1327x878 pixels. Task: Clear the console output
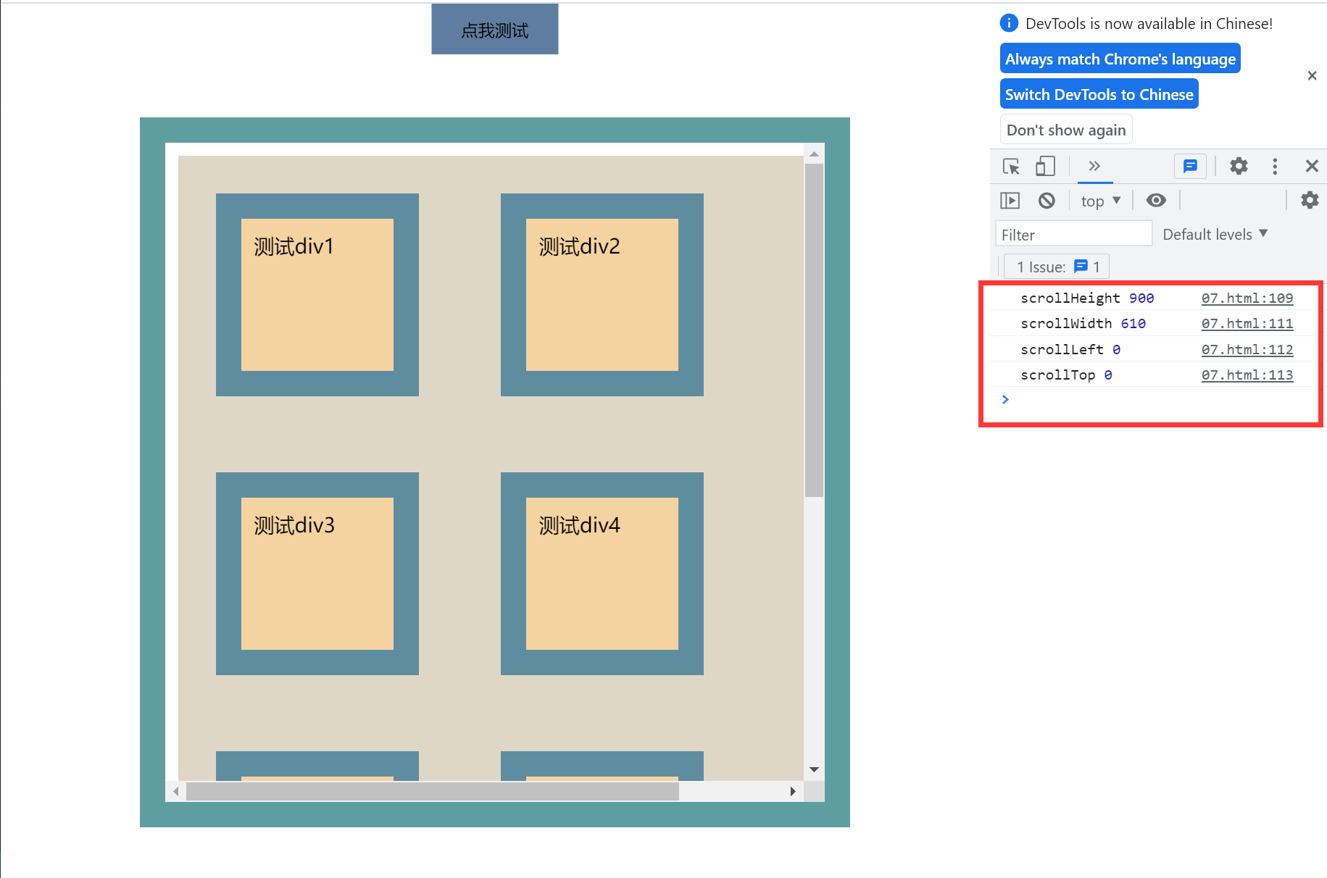click(1047, 201)
